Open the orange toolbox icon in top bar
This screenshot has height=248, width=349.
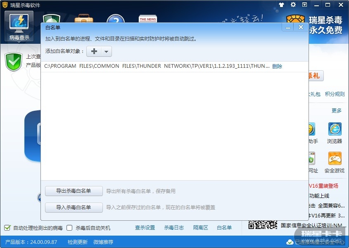tap(84, 18)
